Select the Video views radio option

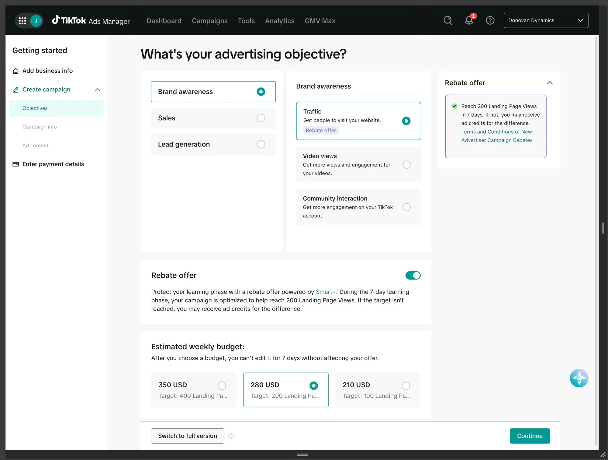[x=406, y=165]
